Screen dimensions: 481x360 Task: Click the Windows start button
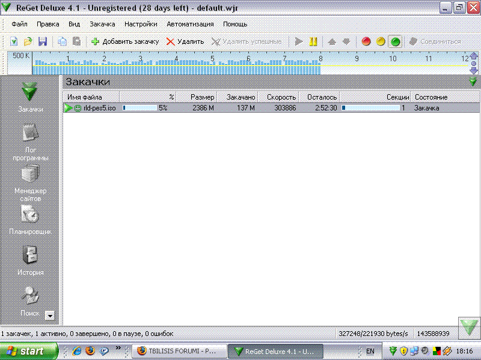coord(28,351)
